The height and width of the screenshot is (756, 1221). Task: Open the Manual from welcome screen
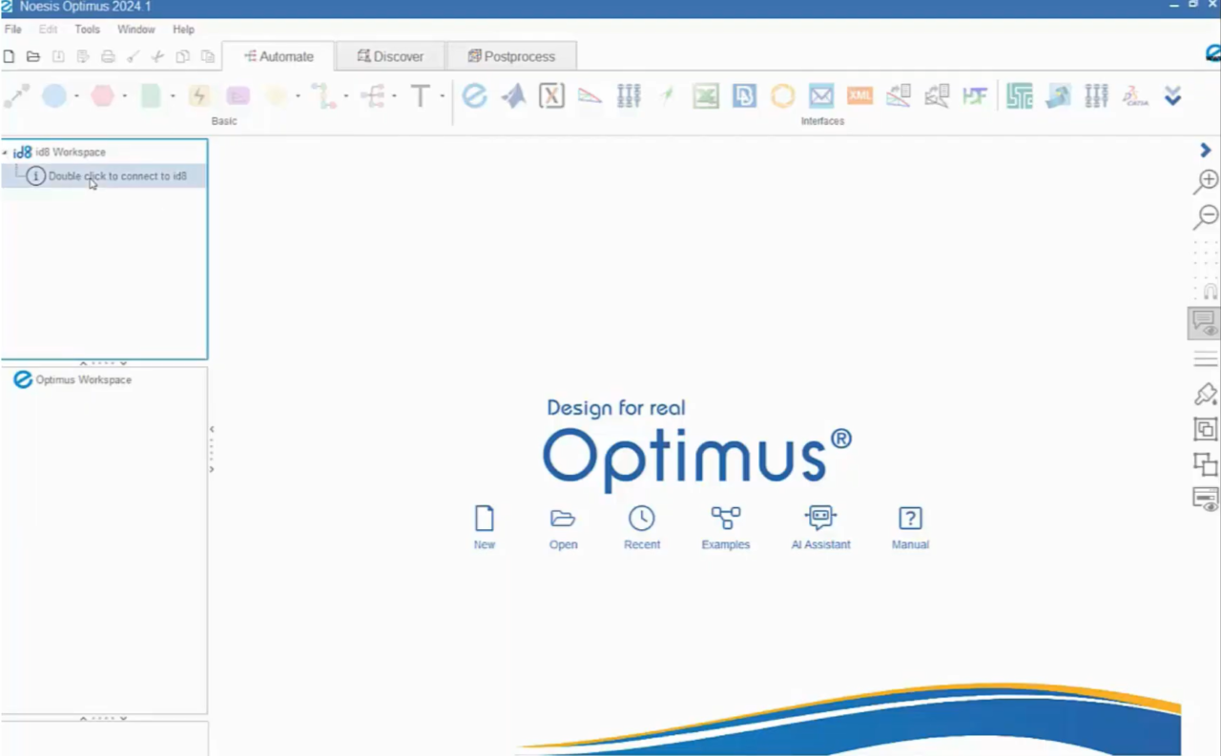pos(910,527)
